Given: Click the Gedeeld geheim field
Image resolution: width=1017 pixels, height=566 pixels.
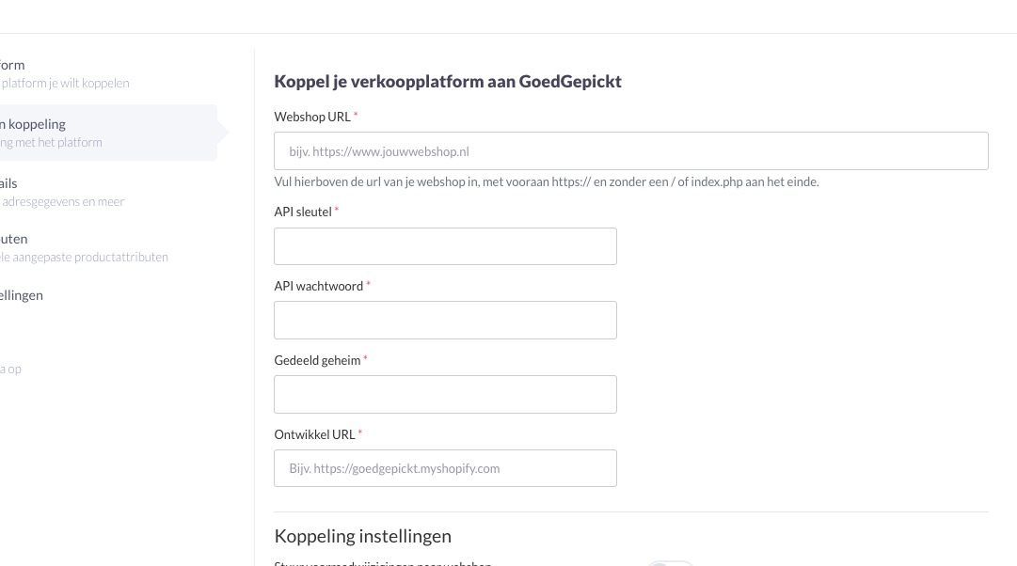Looking at the screenshot, I should (445, 394).
